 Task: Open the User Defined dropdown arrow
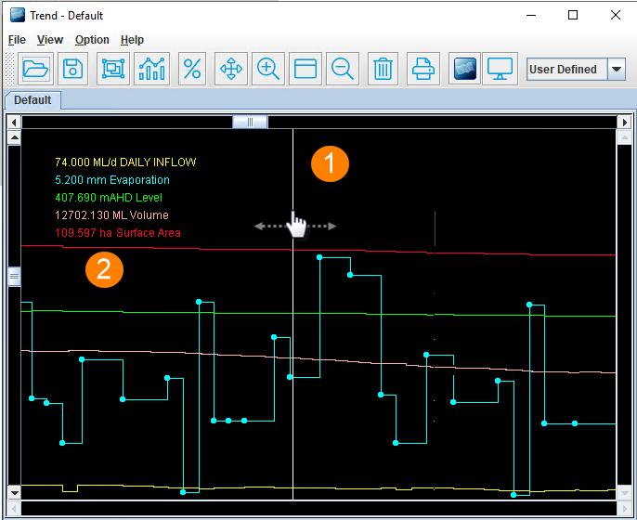pyautogui.click(x=617, y=70)
